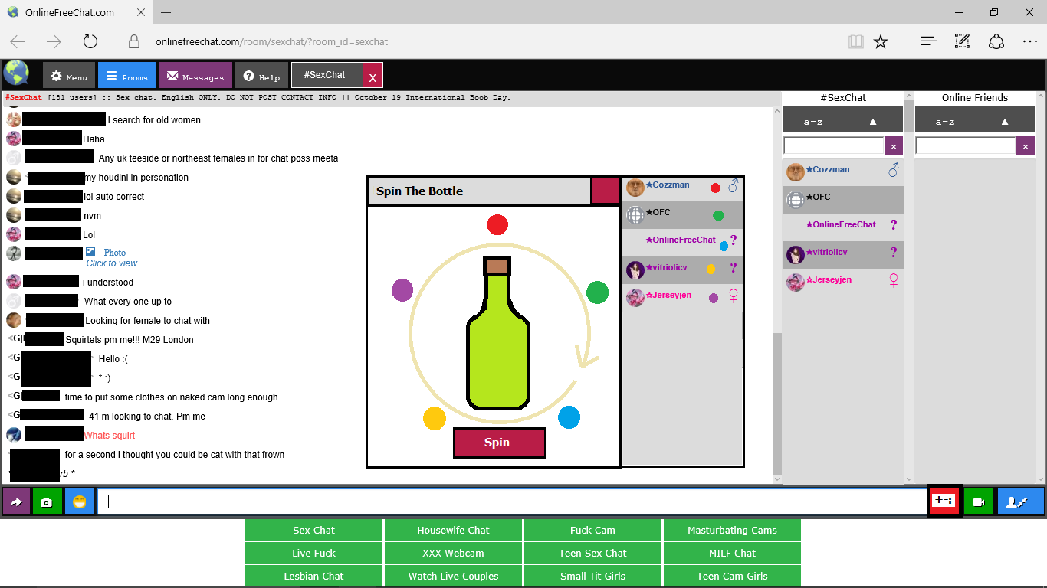Click the green camera photo icon
This screenshot has width=1047, height=588.
pyautogui.click(x=47, y=501)
